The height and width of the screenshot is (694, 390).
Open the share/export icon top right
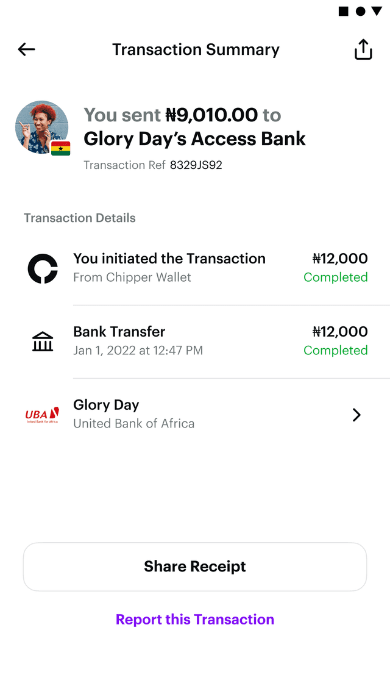[363, 49]
